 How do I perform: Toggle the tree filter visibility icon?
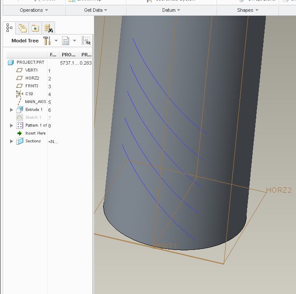86,41
